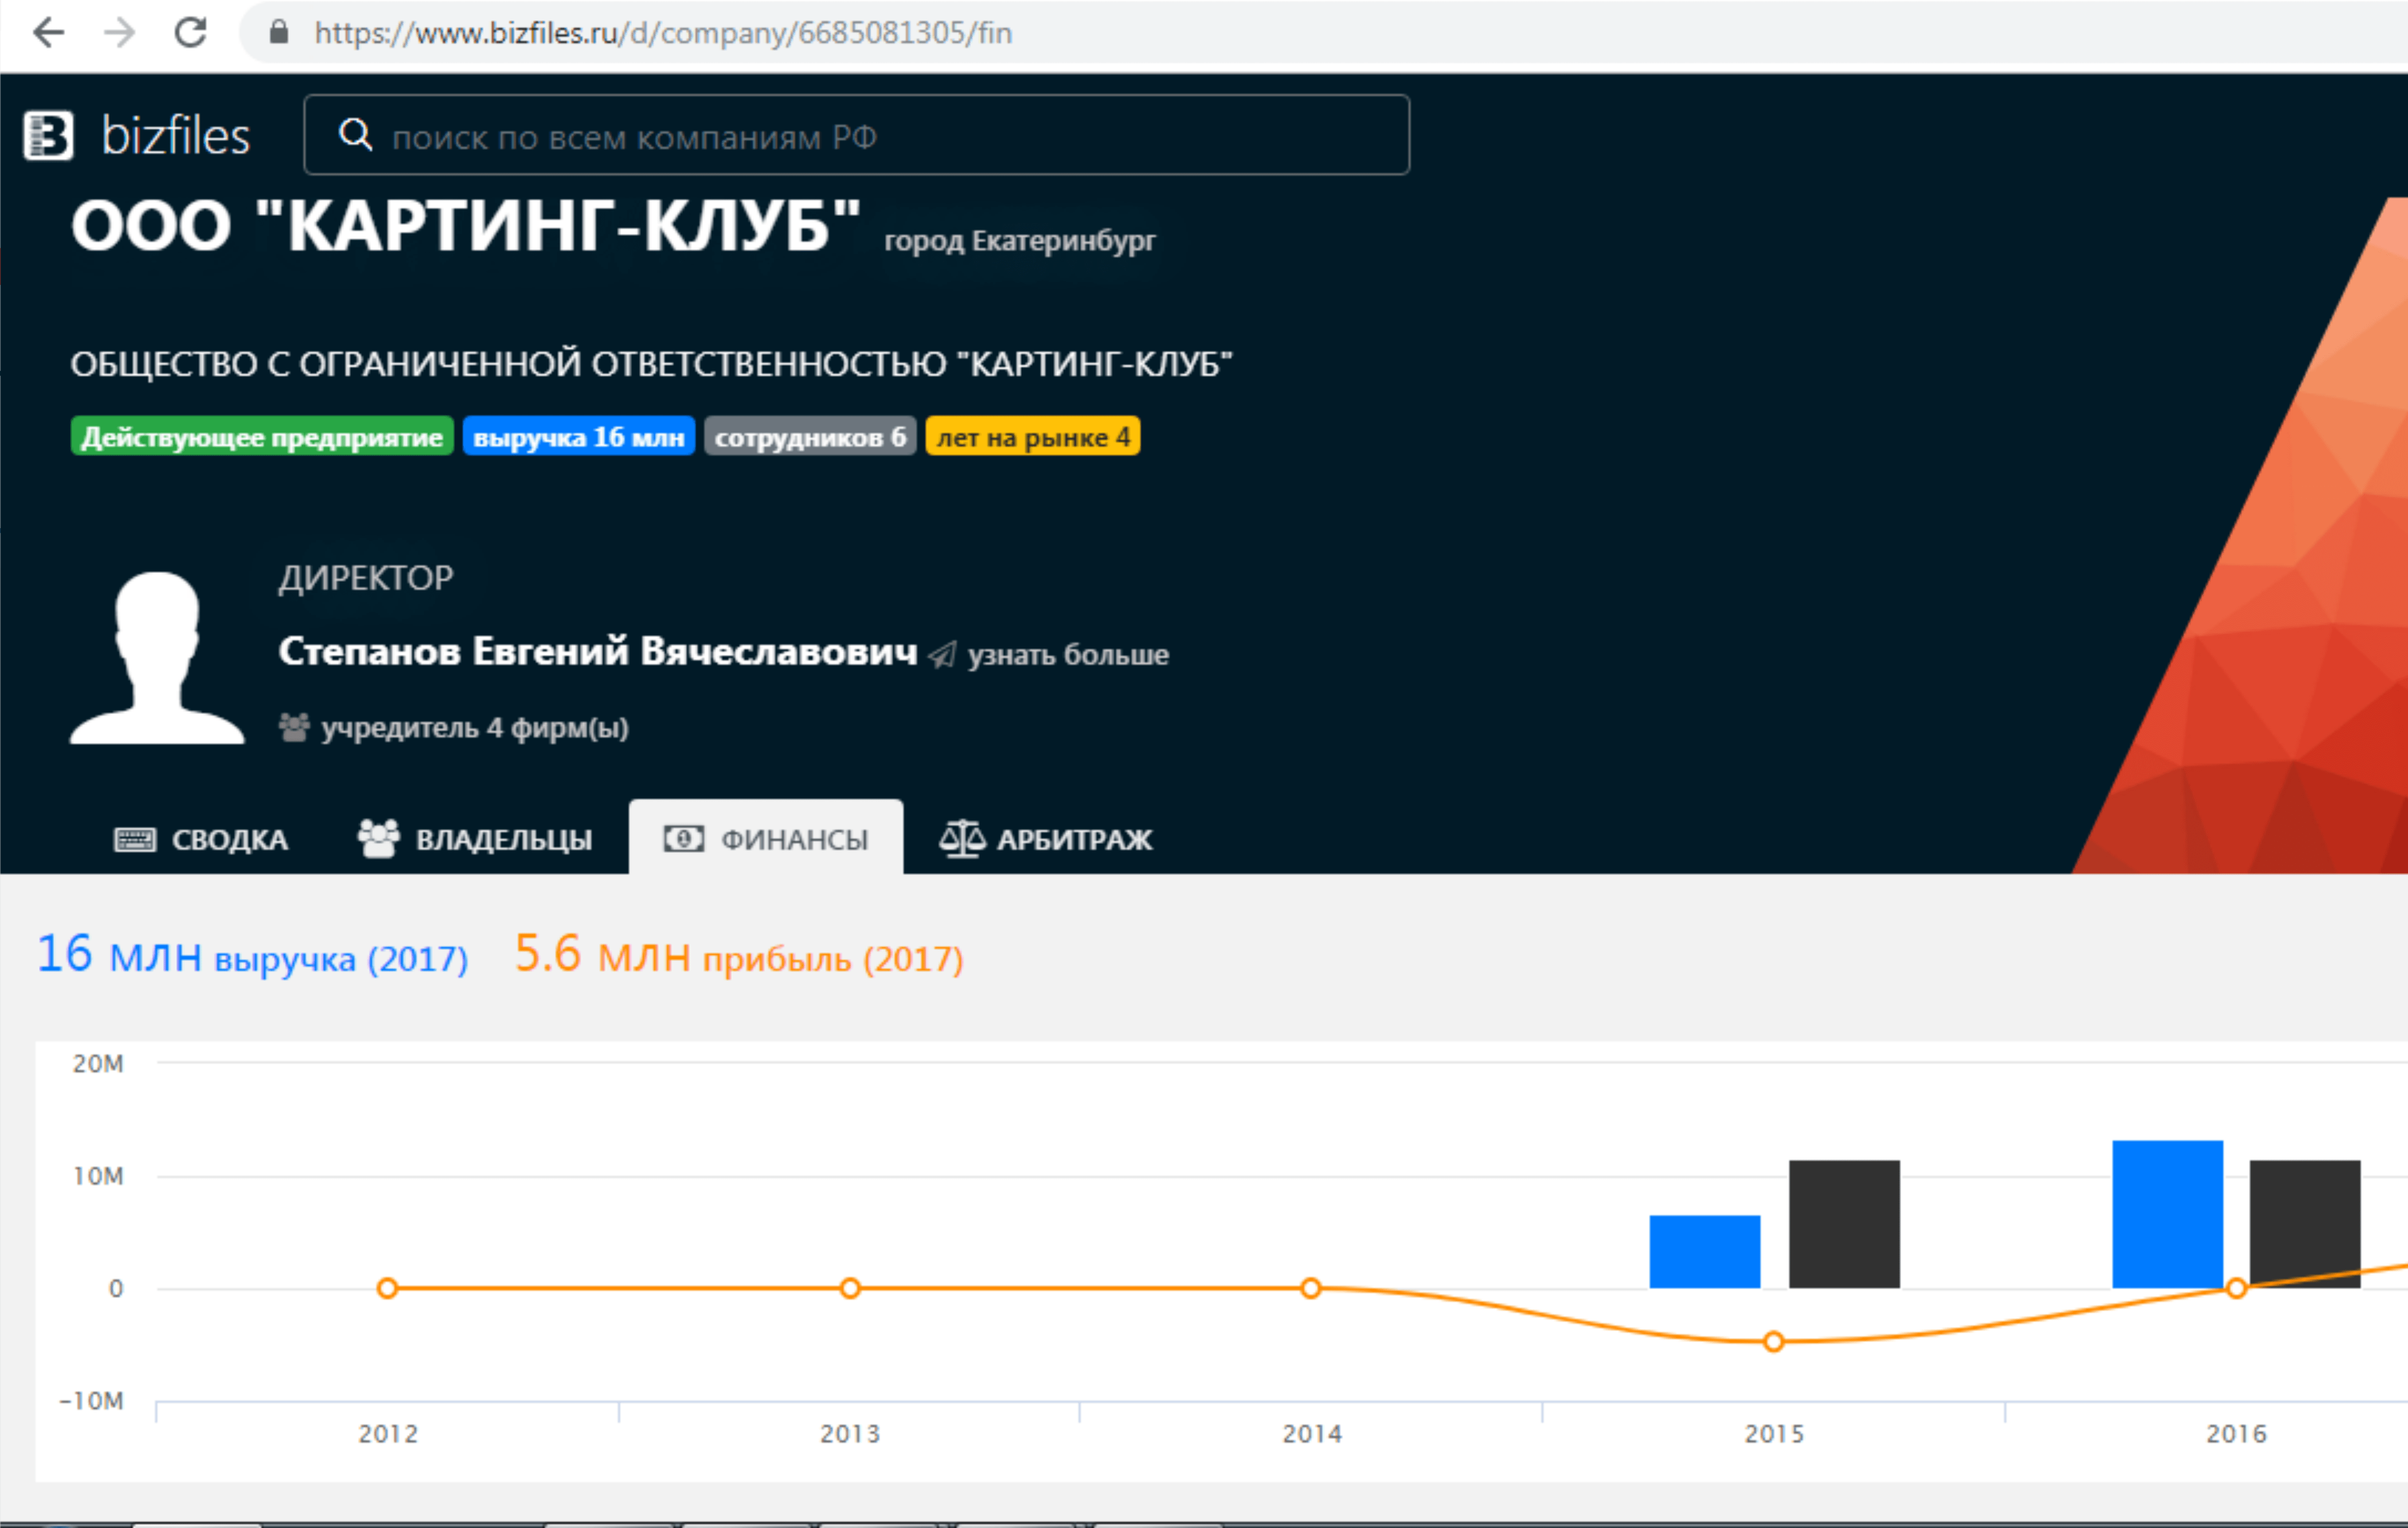Click the 5.6 млн прибыль (2017) figure
This screenshot has width=2408, height=1528.
coord(739,955)
